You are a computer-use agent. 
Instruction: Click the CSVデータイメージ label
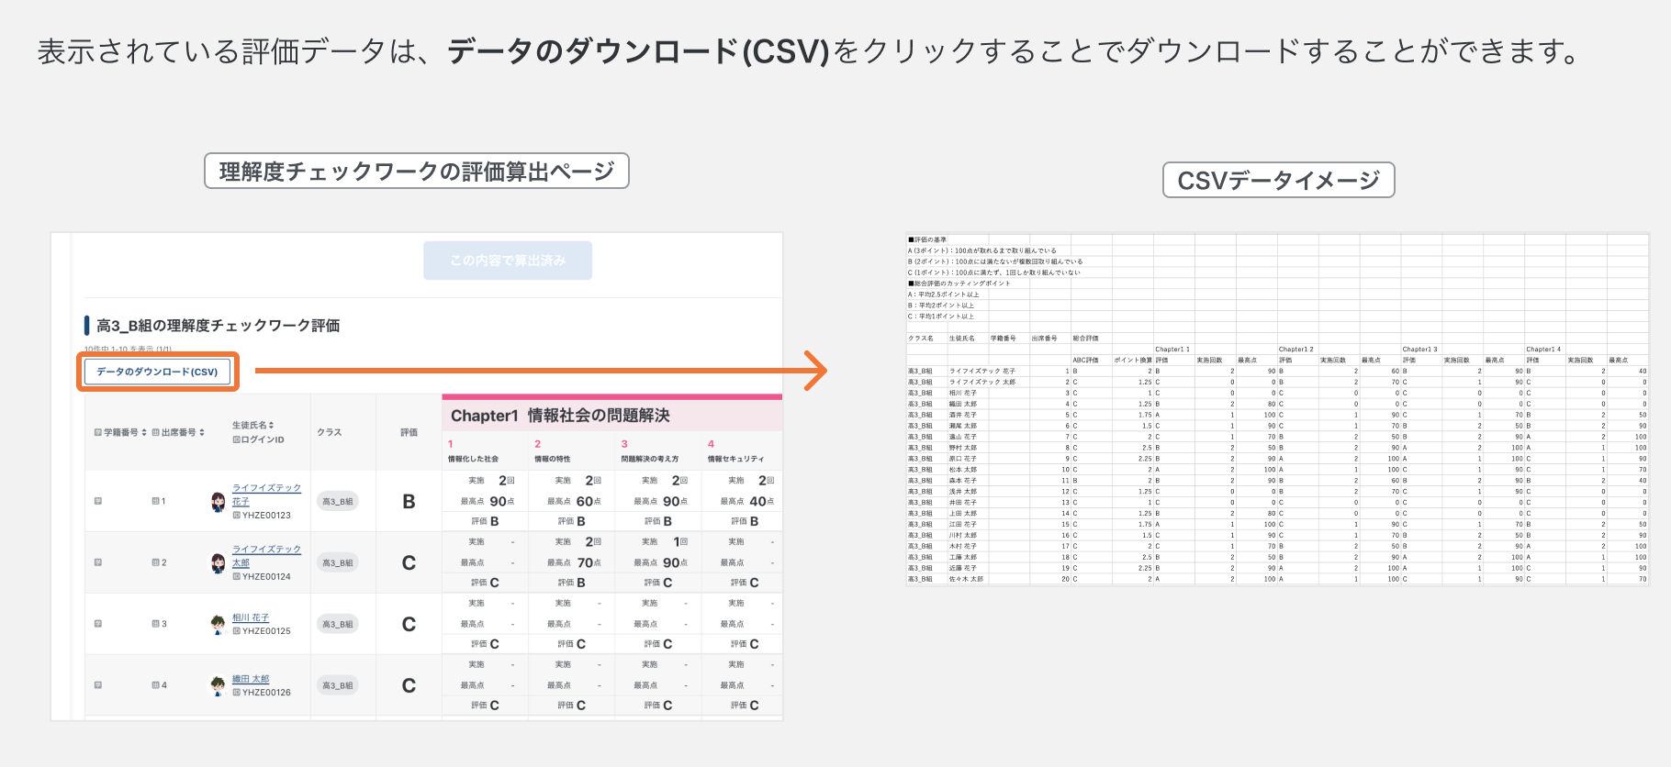[1279, 180]
